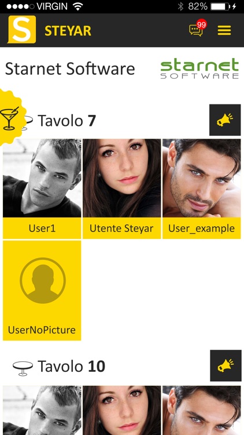Tap the Tavolo 7 heading
The width and height of the screenshot is (244, 435).
[x=66, y=121]
